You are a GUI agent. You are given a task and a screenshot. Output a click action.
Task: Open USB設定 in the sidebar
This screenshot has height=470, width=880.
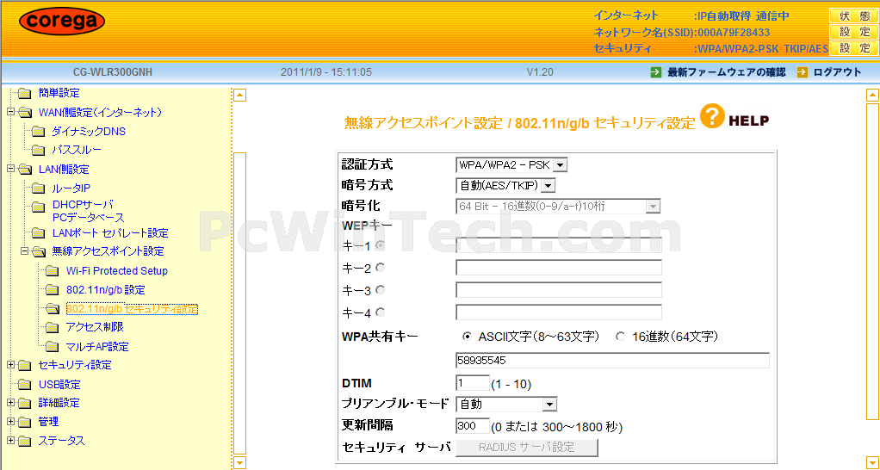59,385
